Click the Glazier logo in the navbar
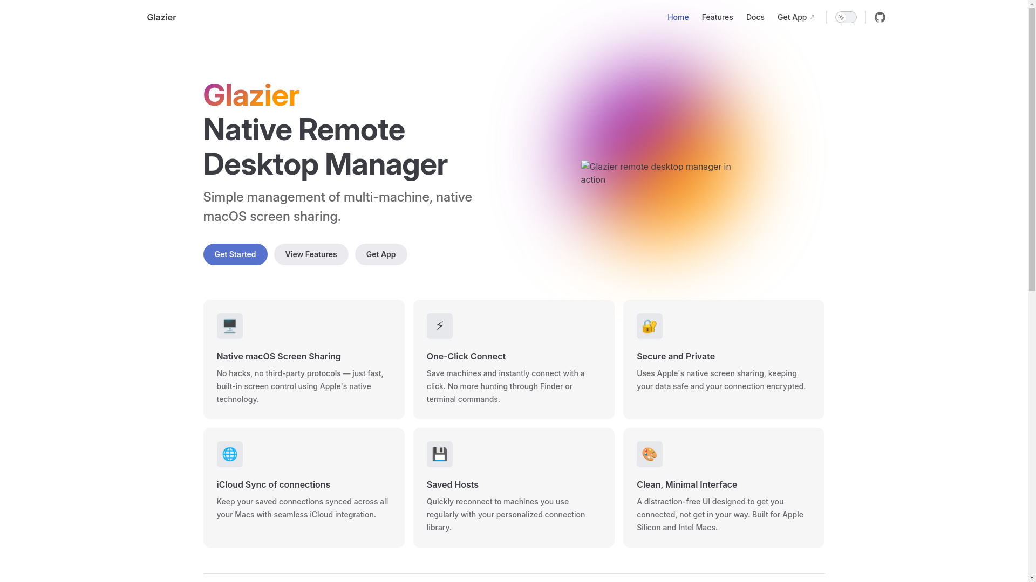This screenshot has height=582, width=1036. 161,17
